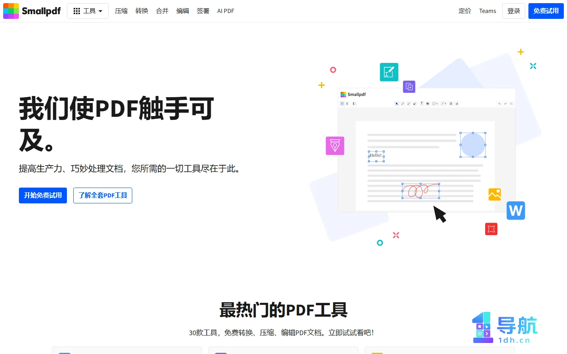Open the AI PDF menu item
Screen dimensions: 567x354
pos(226,11)
